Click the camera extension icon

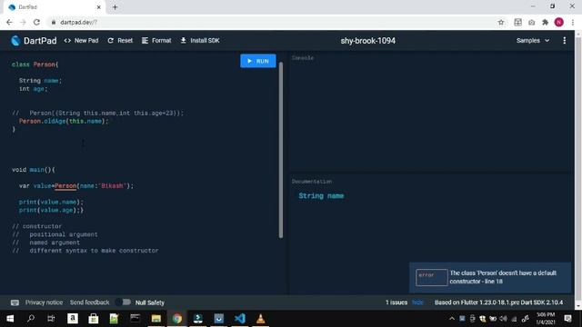(531, 22)
